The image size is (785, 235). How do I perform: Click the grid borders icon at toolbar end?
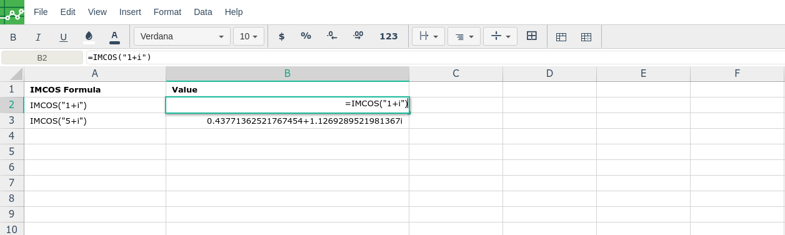click(x=586, y=37)
